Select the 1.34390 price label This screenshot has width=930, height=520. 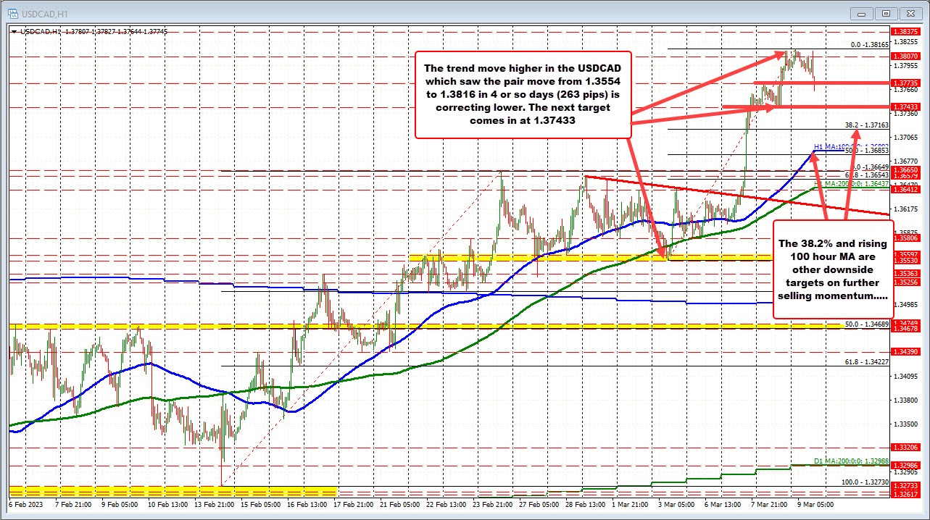906,351
